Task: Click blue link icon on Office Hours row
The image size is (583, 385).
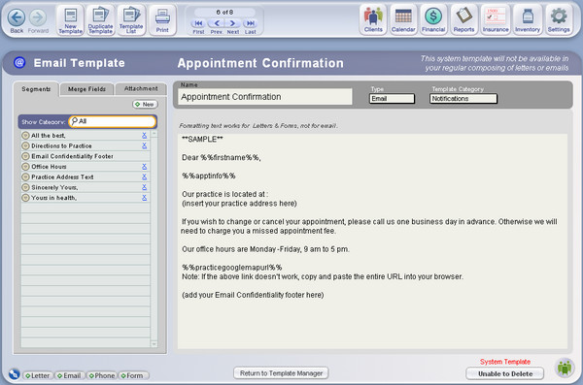Action: point(144,167)
